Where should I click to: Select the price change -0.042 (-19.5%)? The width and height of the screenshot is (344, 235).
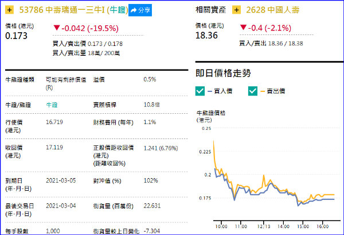pos(90,28)
